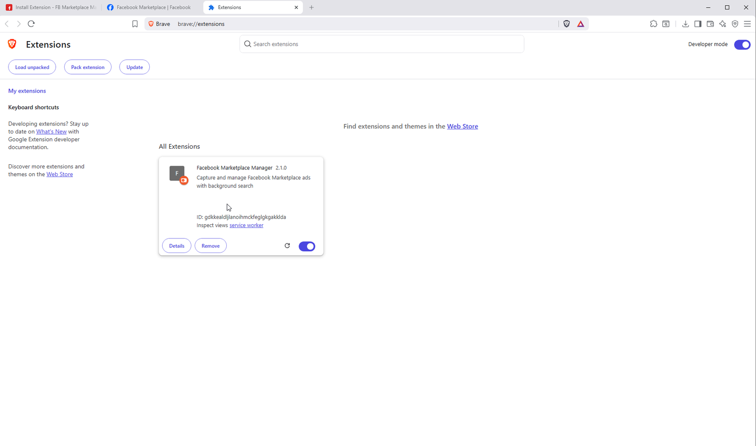Click the Brave logo beside Extensions title
The width and height of the screenshot is (756, 446).
(x=12, y=44)
